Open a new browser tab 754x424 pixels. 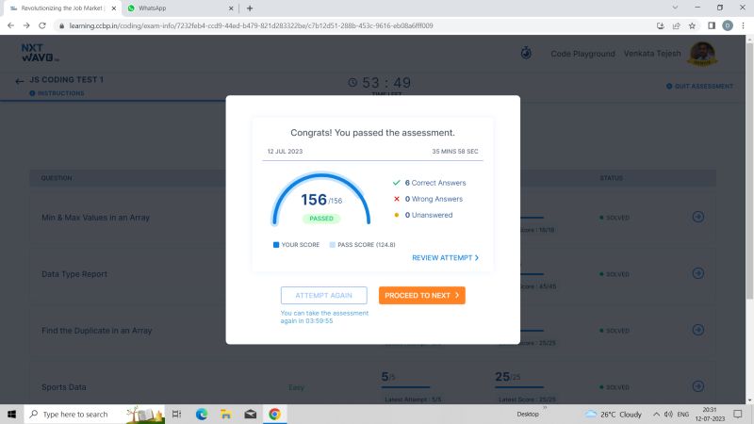250,8
